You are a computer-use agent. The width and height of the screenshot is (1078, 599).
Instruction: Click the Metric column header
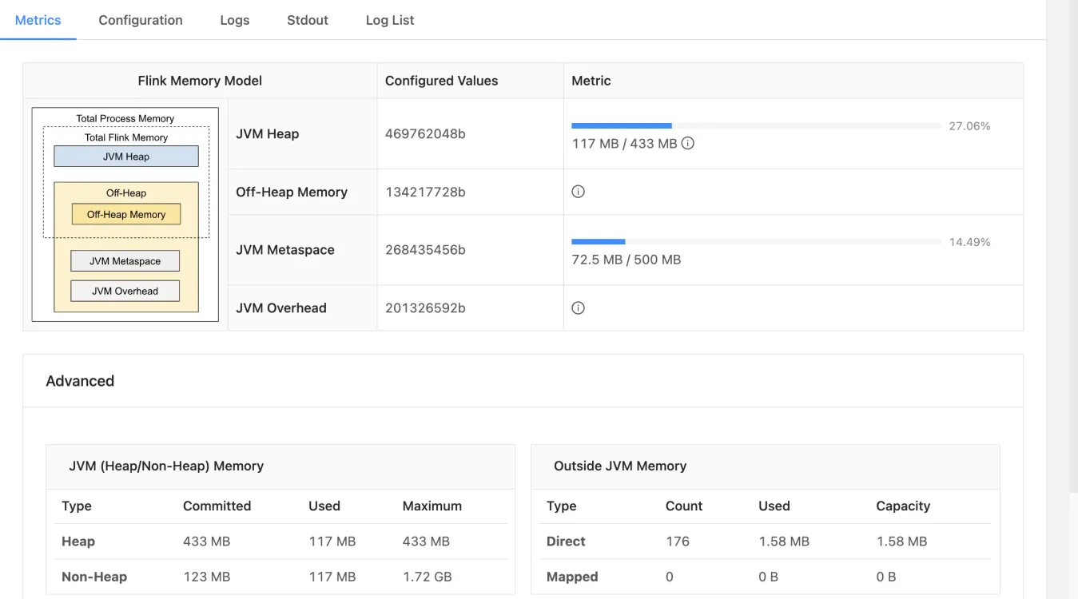pos(591,81)
